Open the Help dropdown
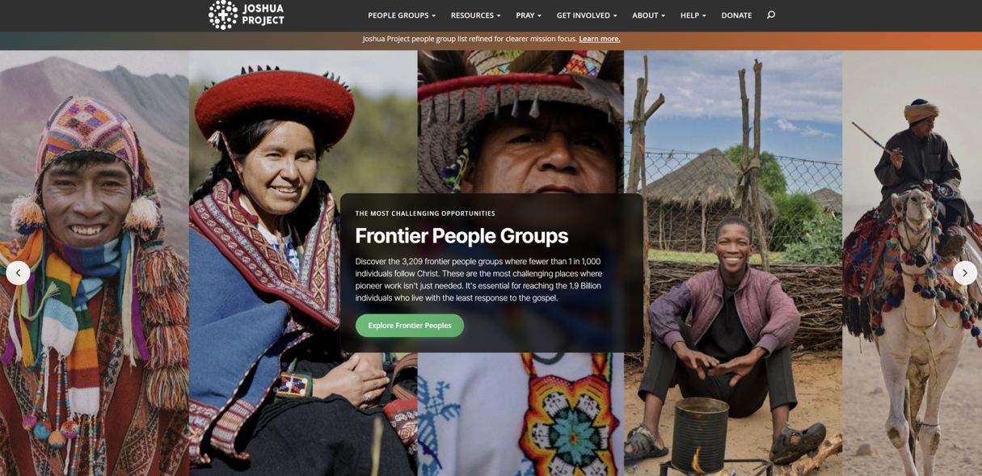Screen dimensions: 982x476 [x=693, y=15]
